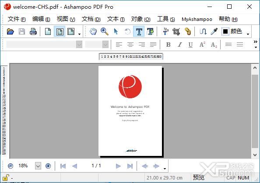This screenshot has height=183, width=260.
Task: Click the 预览 status bar label
Action: 198,177
